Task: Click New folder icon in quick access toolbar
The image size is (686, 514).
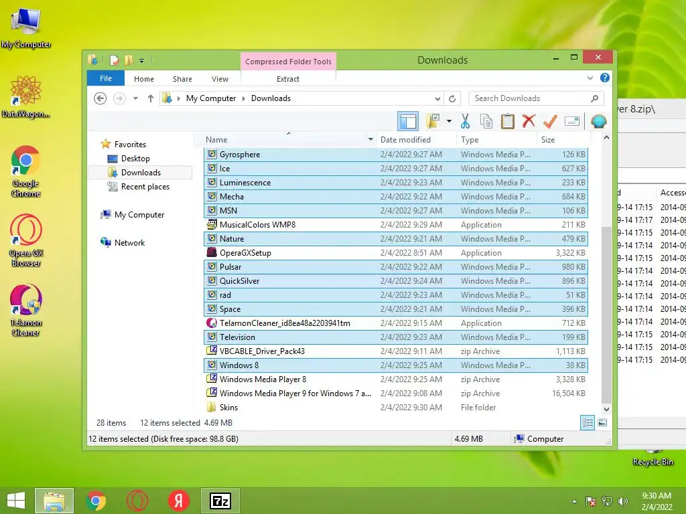Action: 129,60
